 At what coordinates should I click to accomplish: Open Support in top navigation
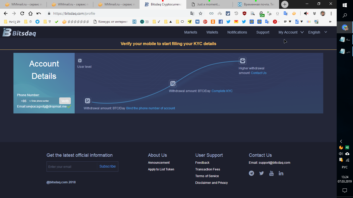(x=263, y=32)
